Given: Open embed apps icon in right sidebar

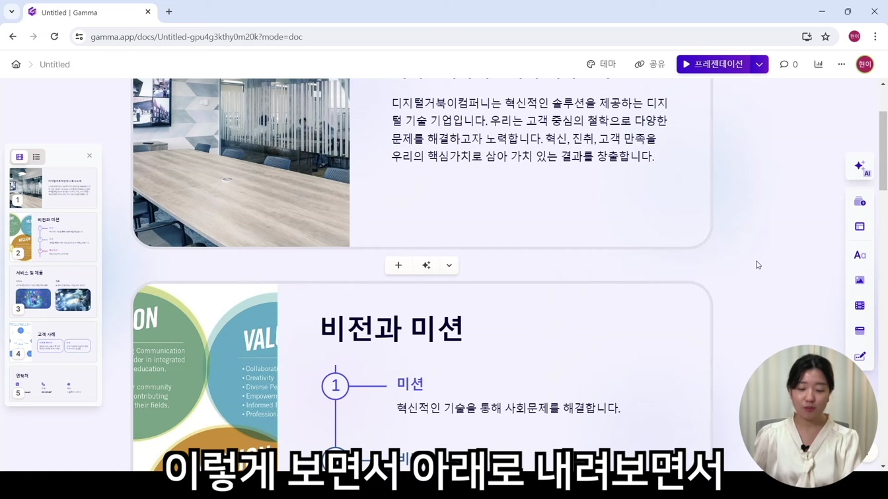Looking at the screenshot, I should coord(860,331).
